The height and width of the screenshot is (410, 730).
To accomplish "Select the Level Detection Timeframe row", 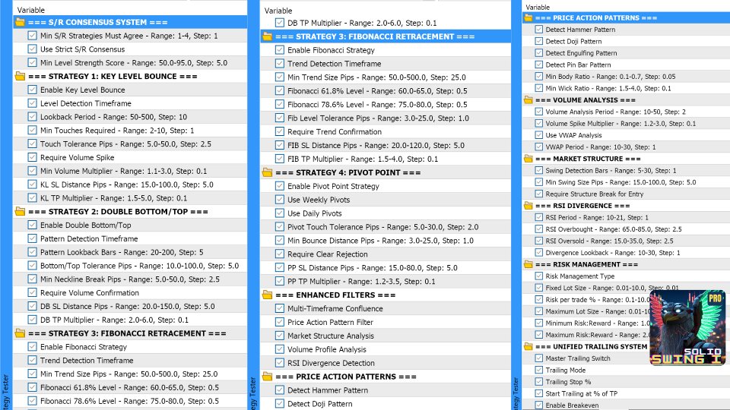I will coord(130,103).
